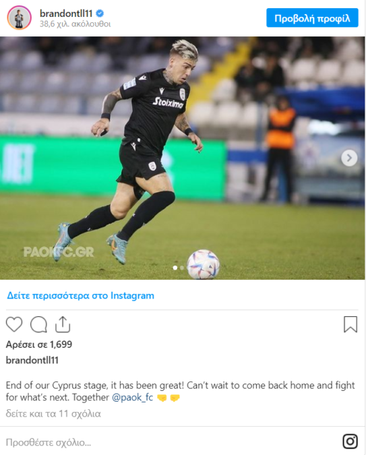
Task: Select the first carousel dot indicator
Action: coord(175,268)
